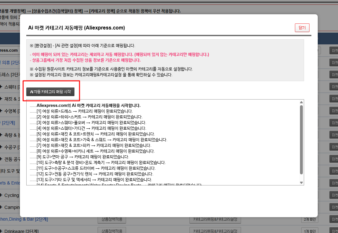The width and height of the screenshot is (338, 233).
Task: Click the mapping log scrollbar thumb
Action: 301,139
